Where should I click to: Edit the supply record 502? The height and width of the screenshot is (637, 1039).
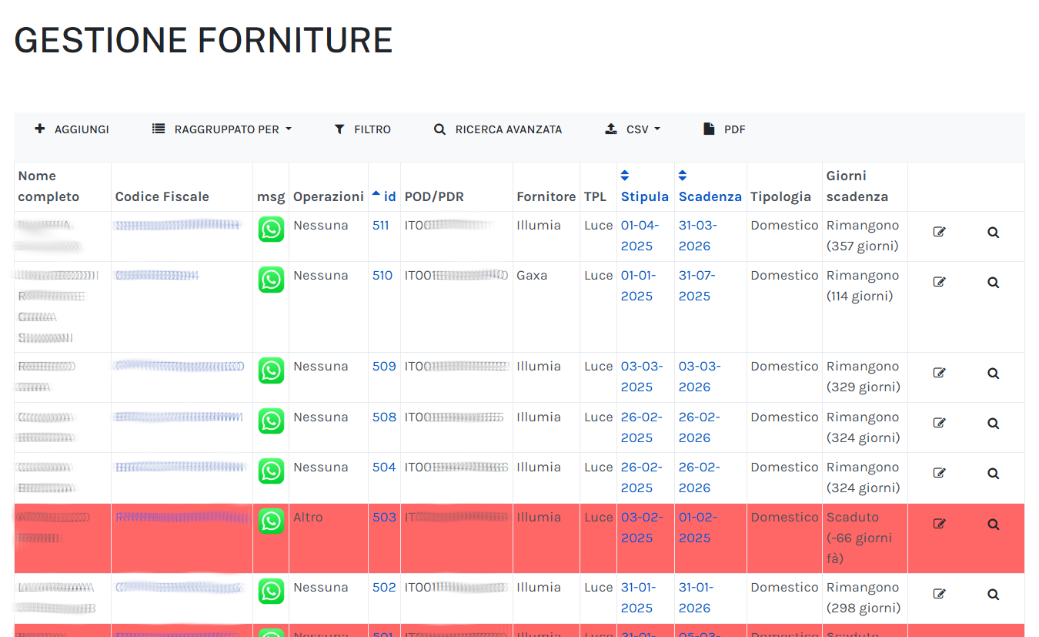point(939,594)
